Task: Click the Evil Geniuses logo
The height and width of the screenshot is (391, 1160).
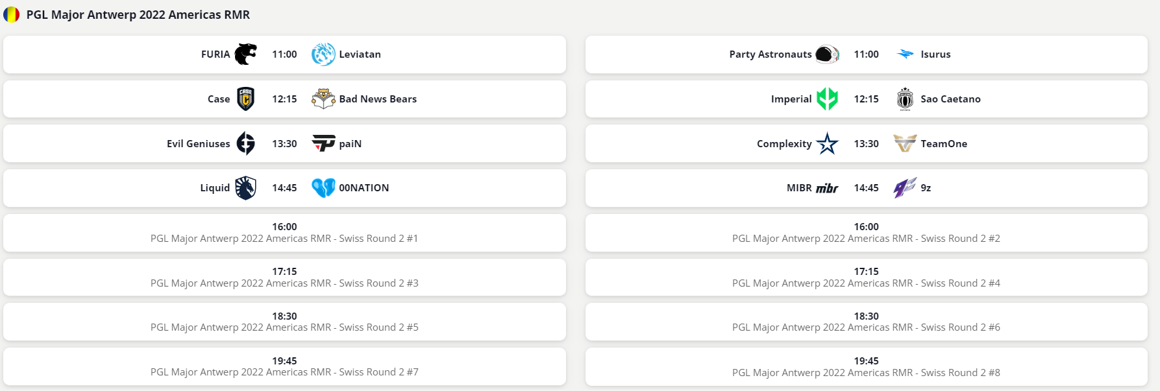Action: 245,143
